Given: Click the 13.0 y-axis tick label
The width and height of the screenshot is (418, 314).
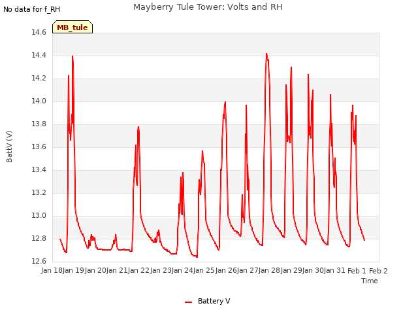Looking at the screenshot, I should pos(39,215).
